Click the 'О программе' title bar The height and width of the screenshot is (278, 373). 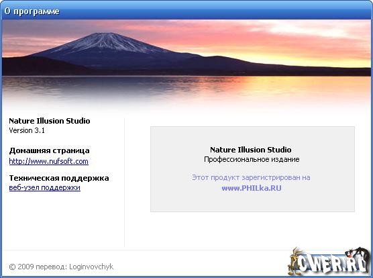(186, 11)
